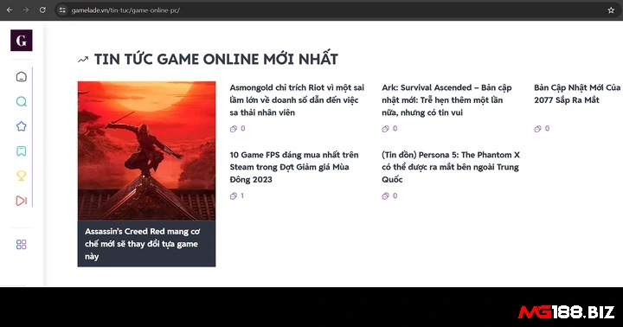Open site info icon in address bar

[x=62, y=10]
